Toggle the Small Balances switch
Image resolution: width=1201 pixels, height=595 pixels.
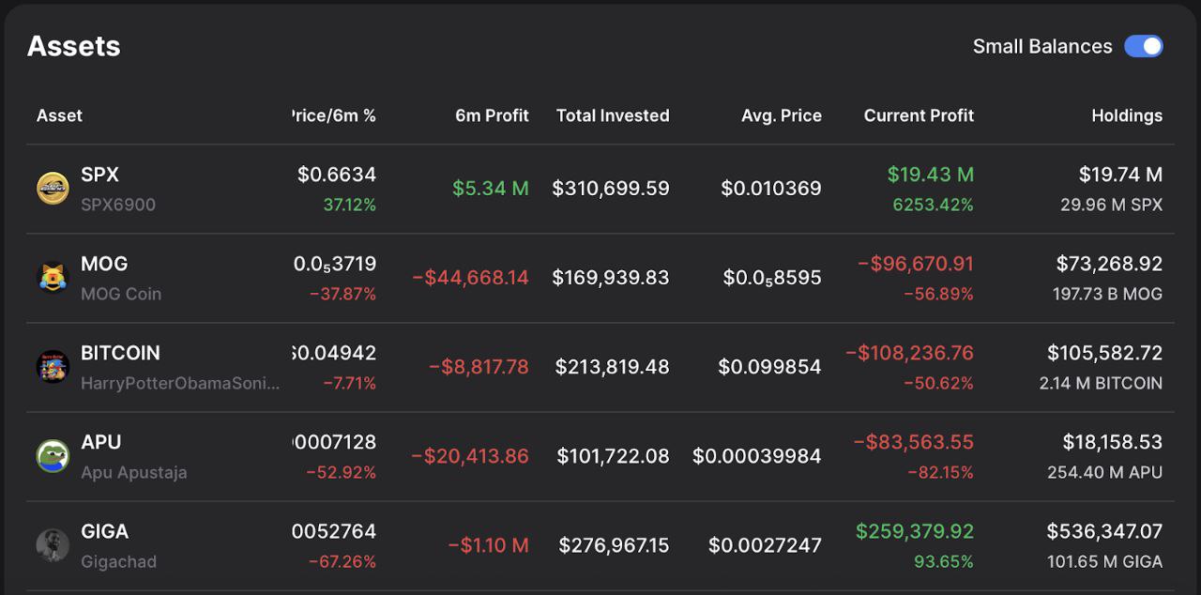[1143, 46]
